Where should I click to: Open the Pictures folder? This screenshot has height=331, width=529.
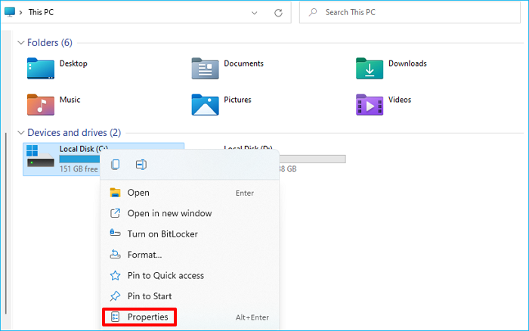206,104
